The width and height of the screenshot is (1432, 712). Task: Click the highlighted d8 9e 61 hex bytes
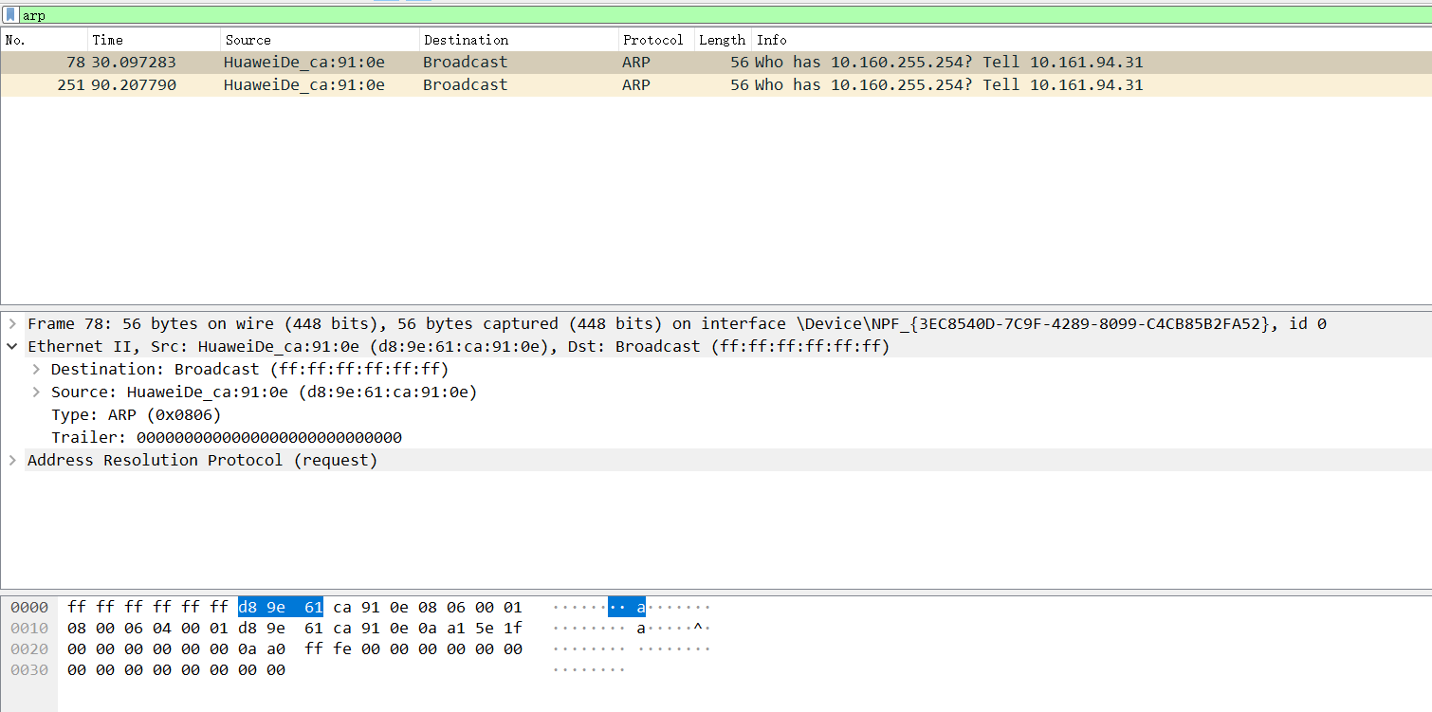[281, 608]
